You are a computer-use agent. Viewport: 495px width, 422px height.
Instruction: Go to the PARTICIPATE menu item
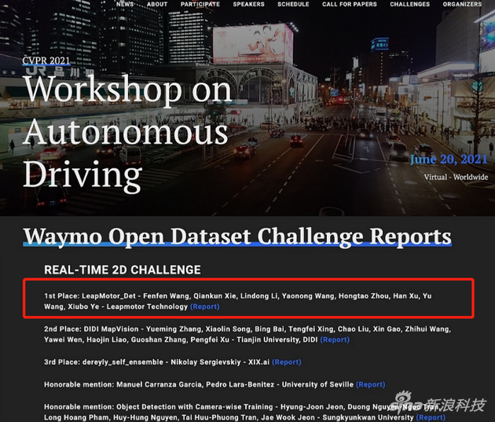200,4
